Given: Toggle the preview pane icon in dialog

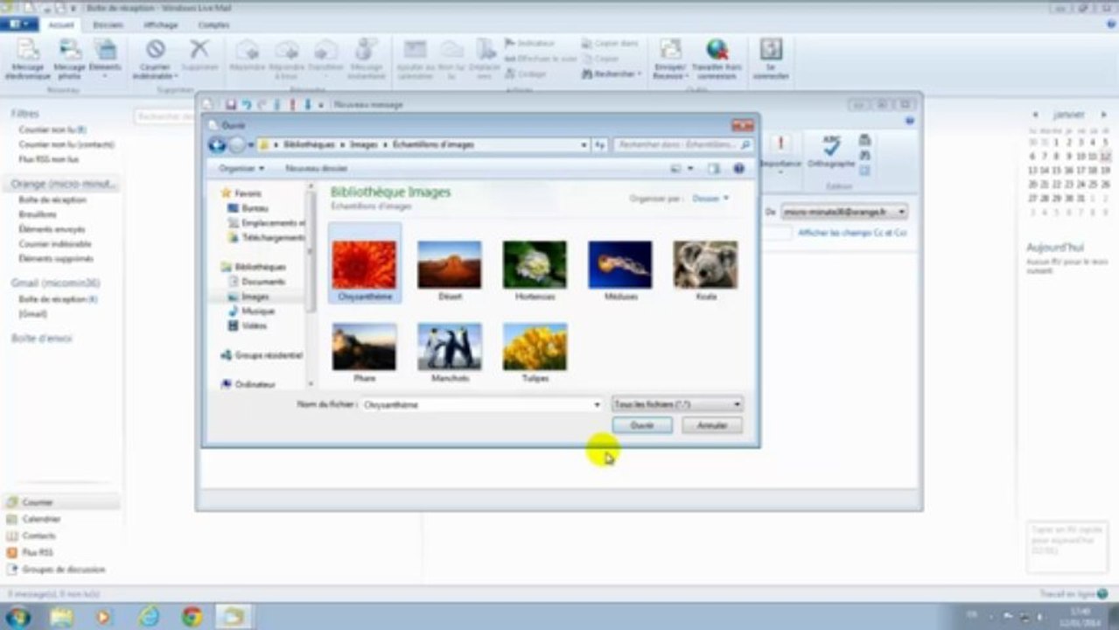Looking at the screenshot, I should click(x=714, y=168).
